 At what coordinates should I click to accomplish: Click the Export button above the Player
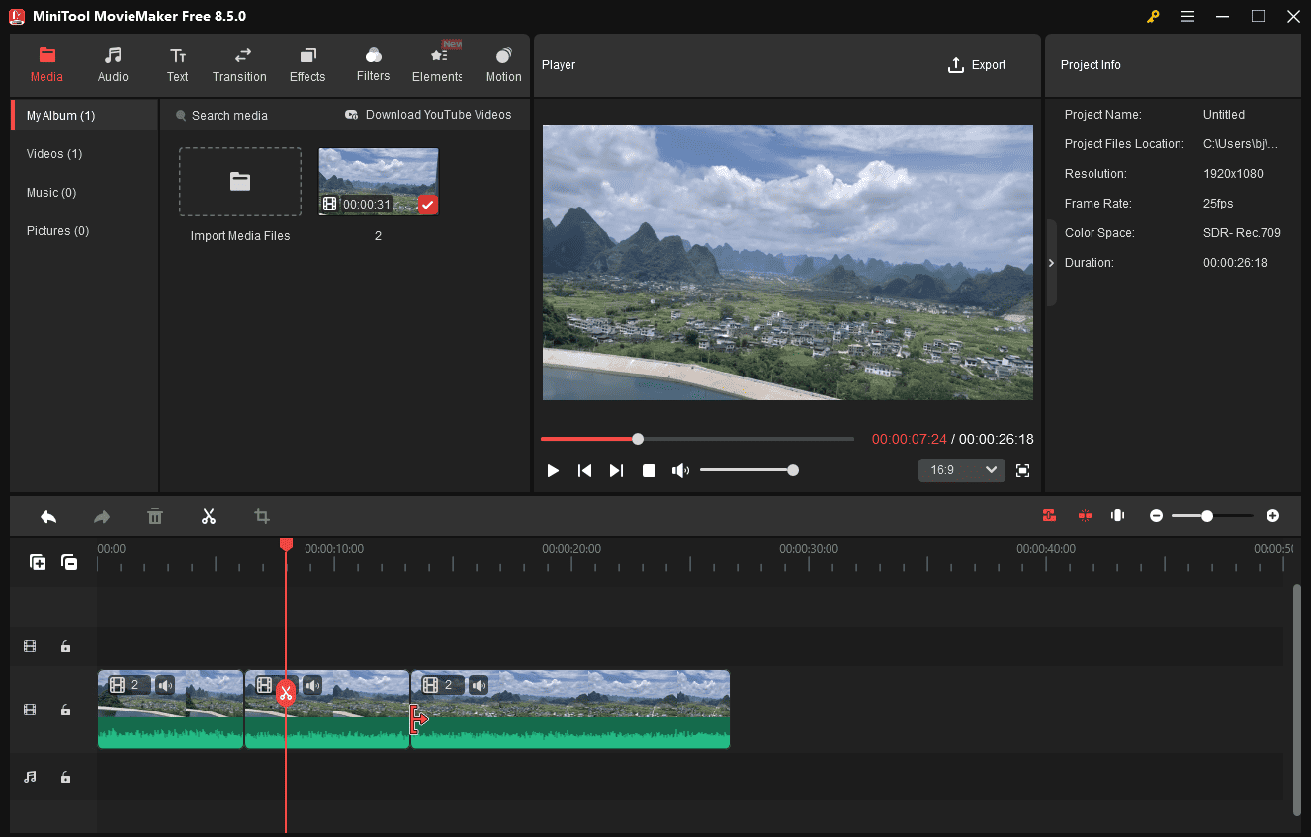tap(977, 64)
